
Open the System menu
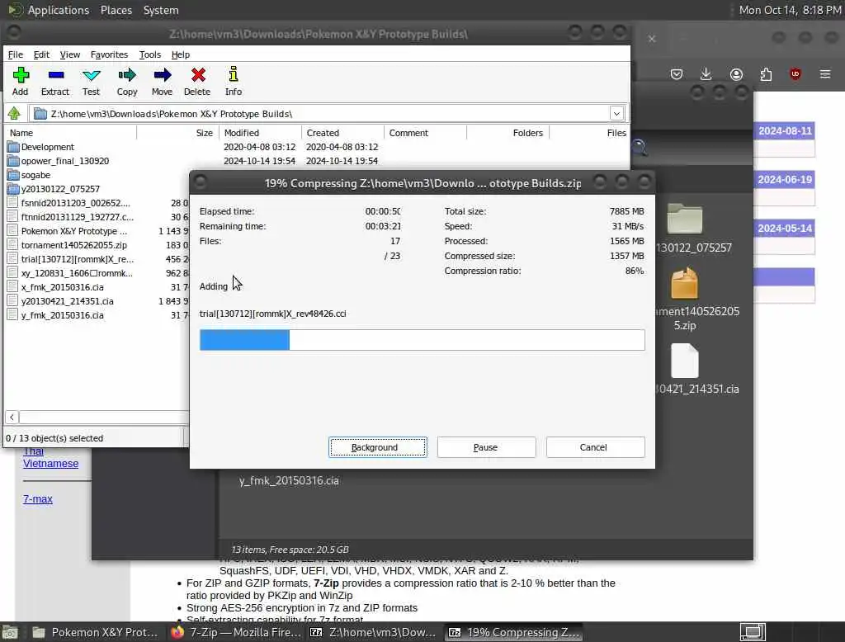tap(161, 10)
